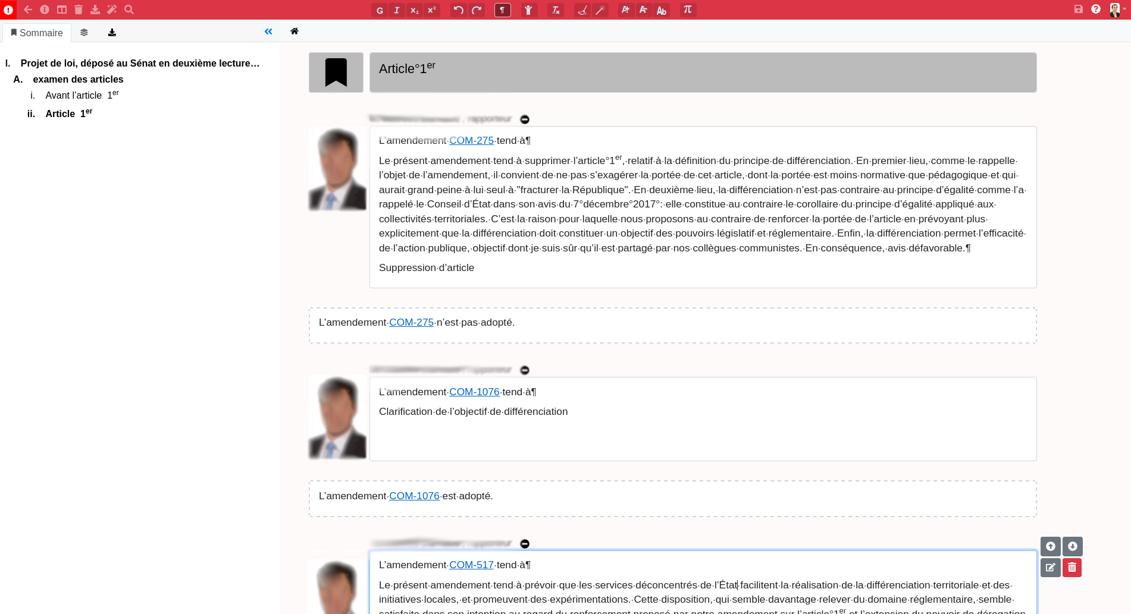The width and height of the screenshot is (1131, 614).
Task: Move the block up with the arrow button
Action: 1051,546
